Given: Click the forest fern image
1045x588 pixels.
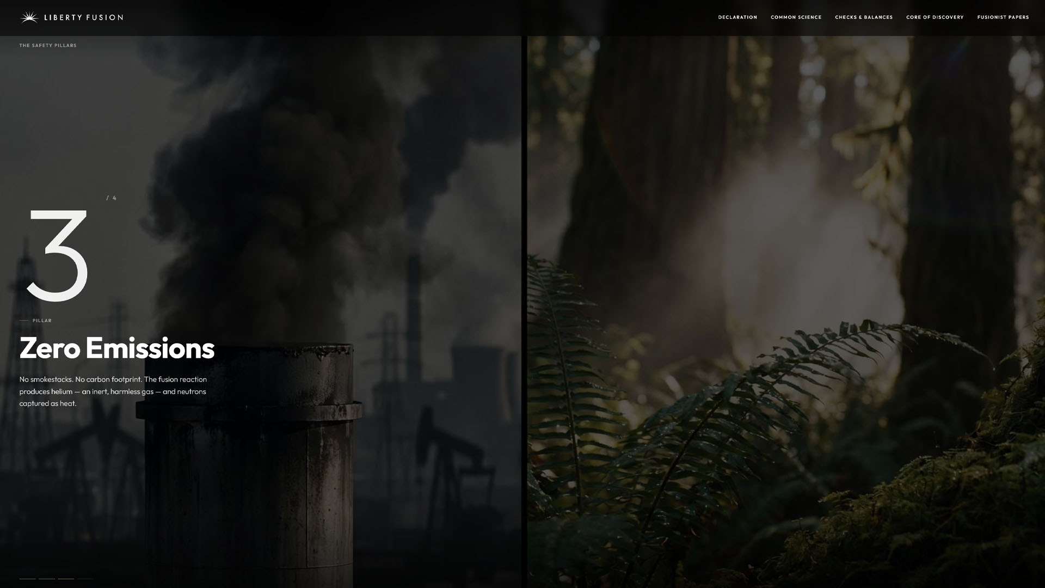Looking at the screenshot, I should pos(786,312).
